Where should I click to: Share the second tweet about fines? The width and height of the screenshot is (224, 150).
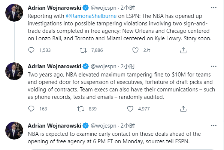point(183,109)
